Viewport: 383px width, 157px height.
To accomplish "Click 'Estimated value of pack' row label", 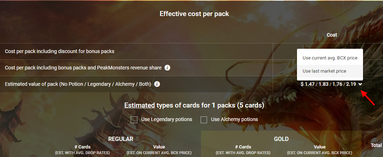I will click(78, 84).
